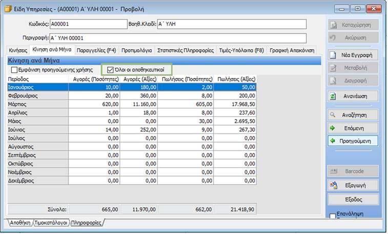Open the Γραφική Απεικόνιση tab

coord(292,50)
